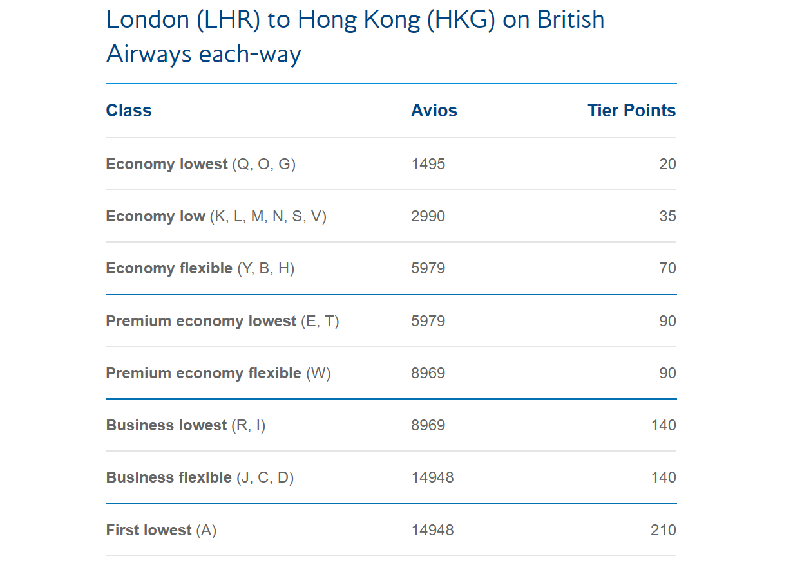Screen dimensions: 802x561
Task: Click the 210 tier points value
Action: point(664,530)
